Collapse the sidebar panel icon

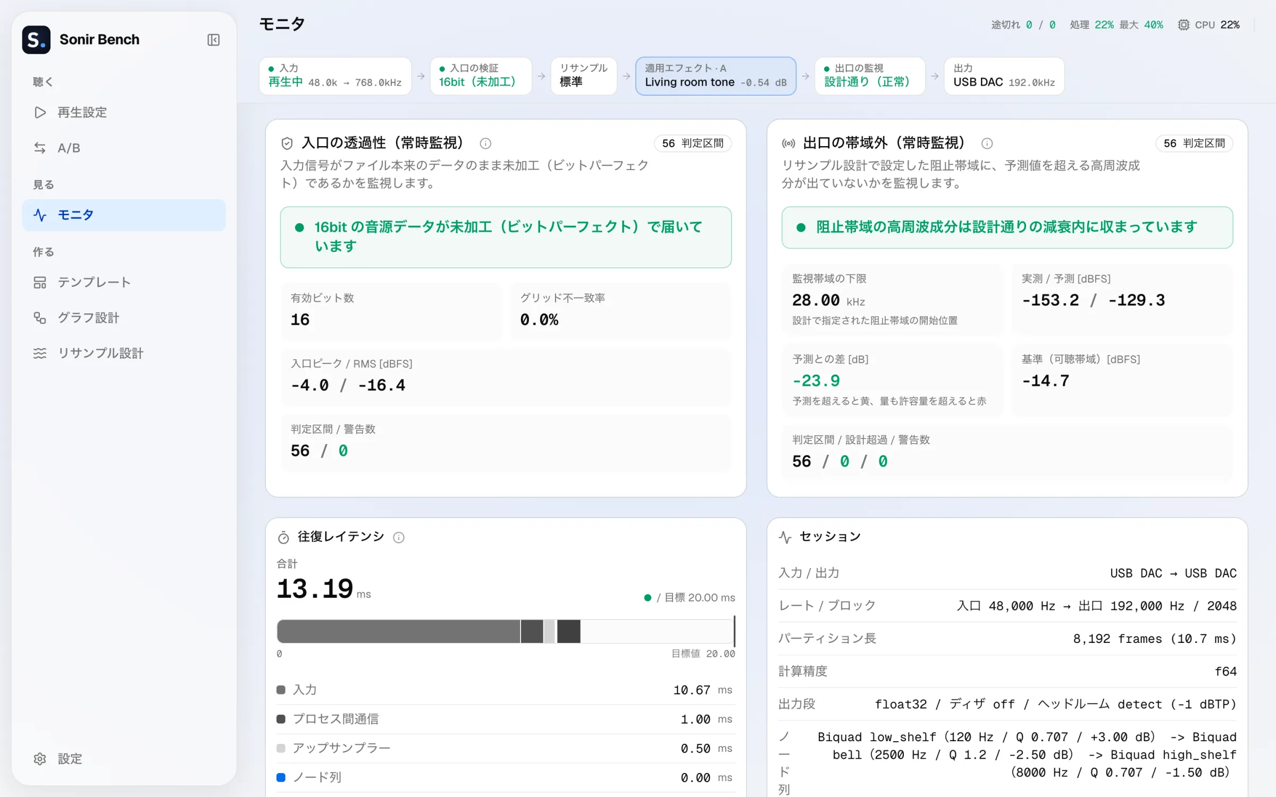213,40
